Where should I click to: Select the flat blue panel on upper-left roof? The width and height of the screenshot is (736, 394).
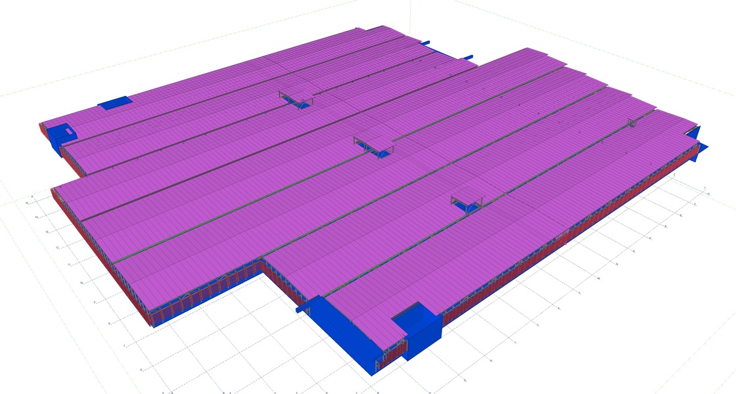(115, 102)
